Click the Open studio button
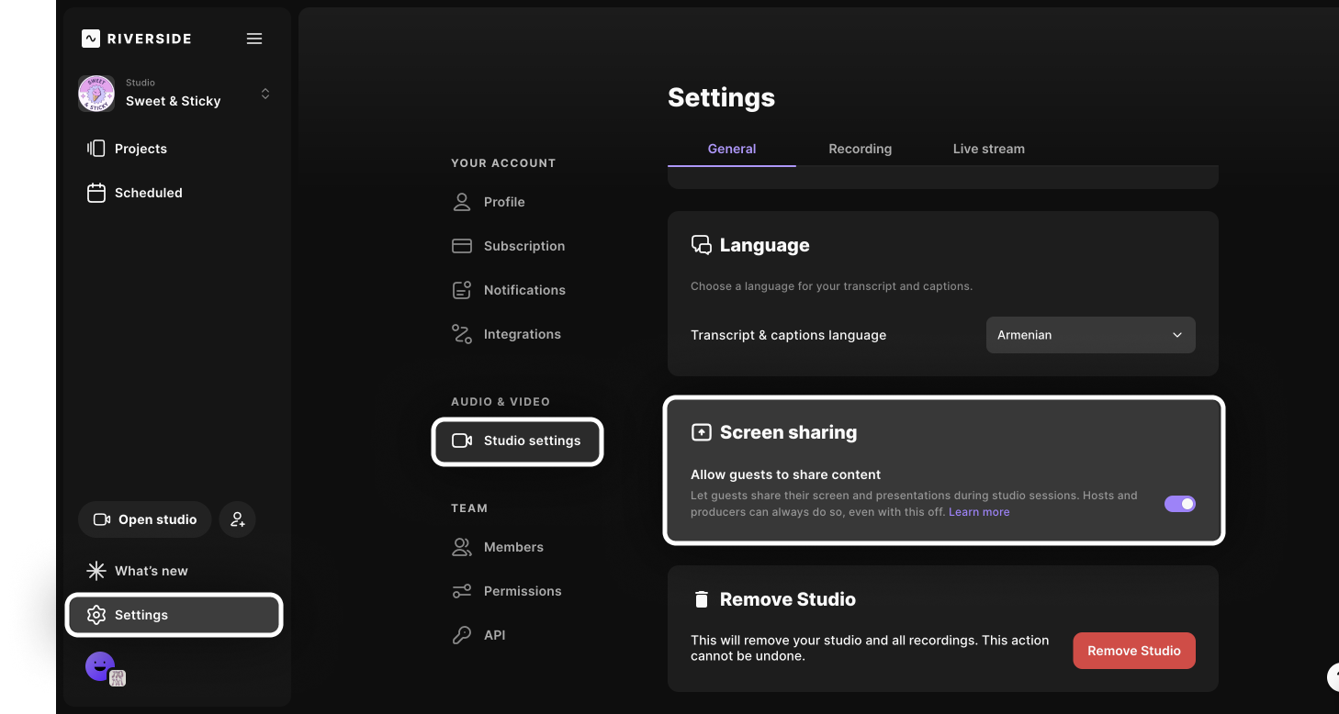The width and height of the screenshot is (1339, 714). pos(145,519)
